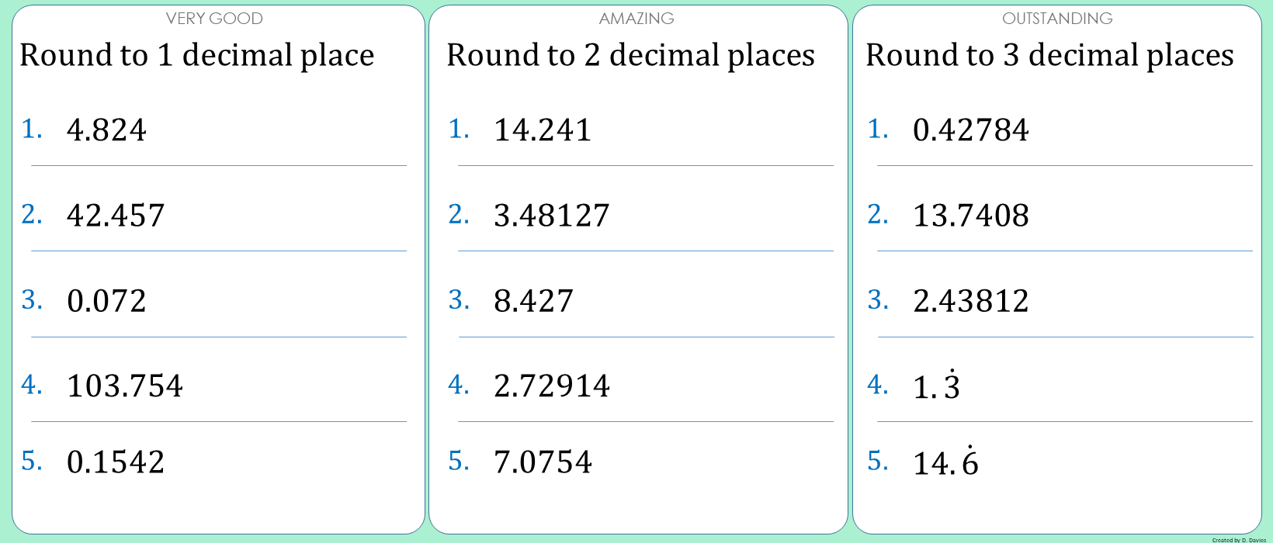Select 'Round to 2 decimal places' title
Image resolution: width=1273 pixels, height=543 pixels.
point(630,55)
